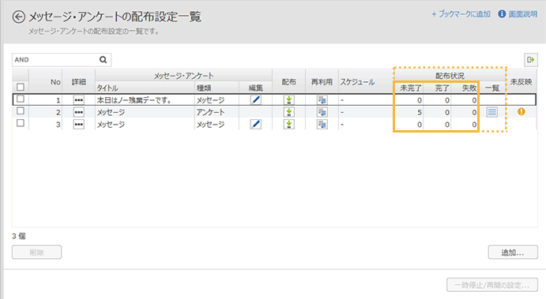
Task: Click the 完了 column header
Action: coord(442,88)
